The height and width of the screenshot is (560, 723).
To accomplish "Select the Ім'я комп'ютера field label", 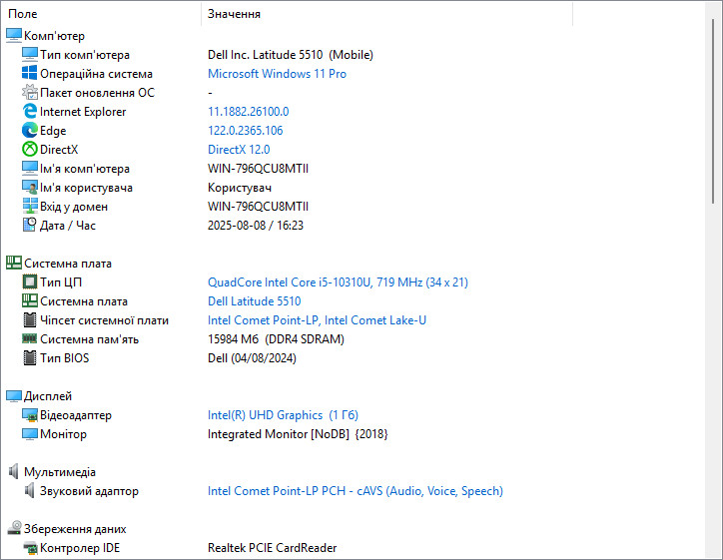I will 85,169.
